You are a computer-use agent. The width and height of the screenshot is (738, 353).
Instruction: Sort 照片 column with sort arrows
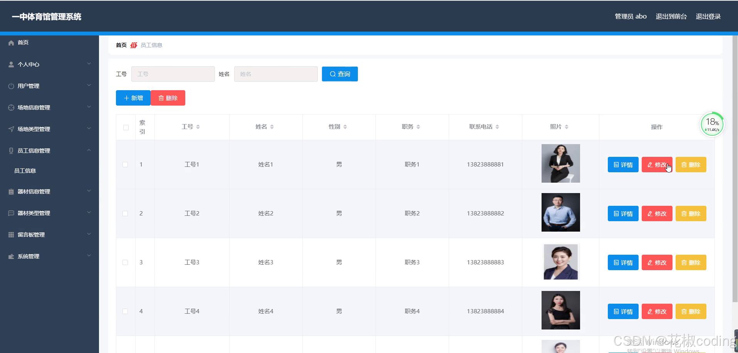(567, 127)
